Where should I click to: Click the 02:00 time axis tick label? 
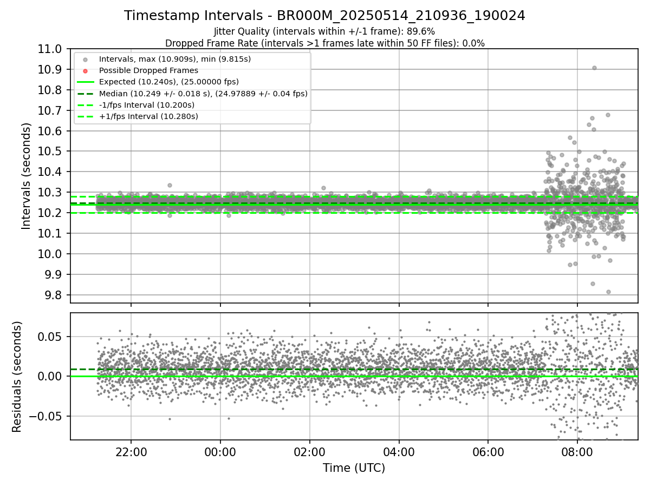[x=310, y=452]
